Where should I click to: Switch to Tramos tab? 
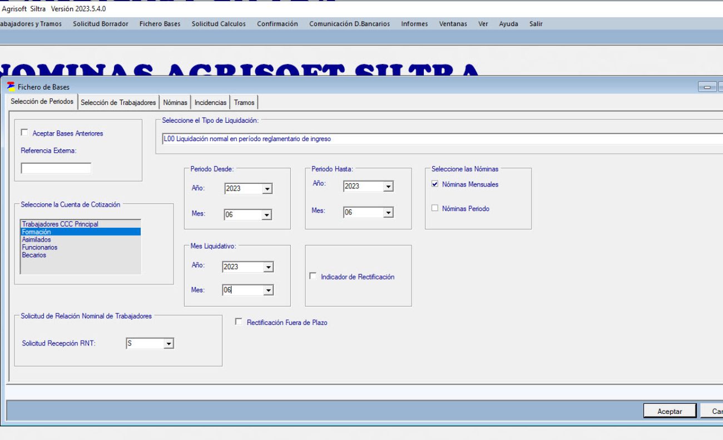(244, 103)
